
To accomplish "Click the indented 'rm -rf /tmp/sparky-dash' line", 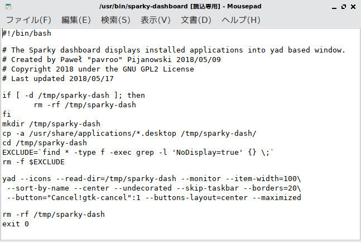I will pos(85,105).
